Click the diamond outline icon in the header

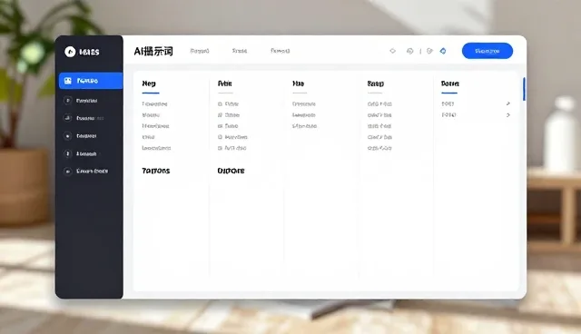pyautogui.click(x=393, y=51)
